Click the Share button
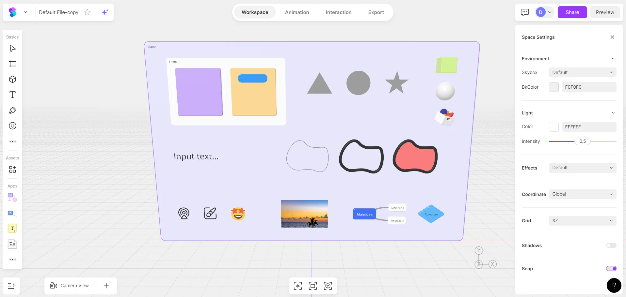The image size is (626, 297). (x=572, y=12)
